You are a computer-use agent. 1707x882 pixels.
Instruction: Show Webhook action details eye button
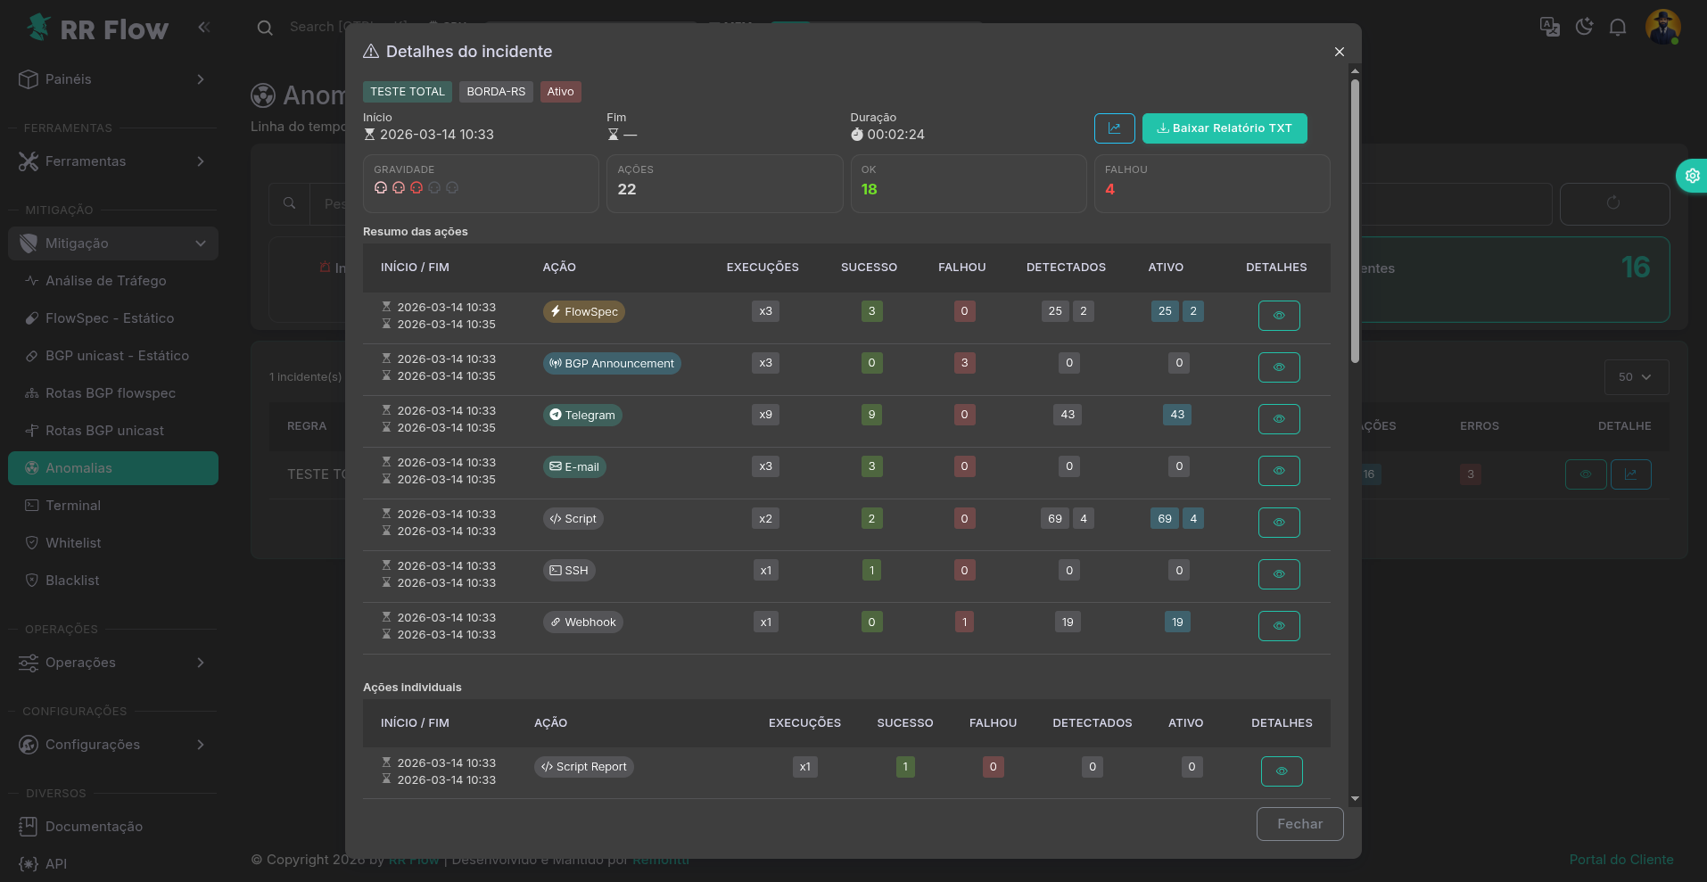click(x=1278, y=626)
